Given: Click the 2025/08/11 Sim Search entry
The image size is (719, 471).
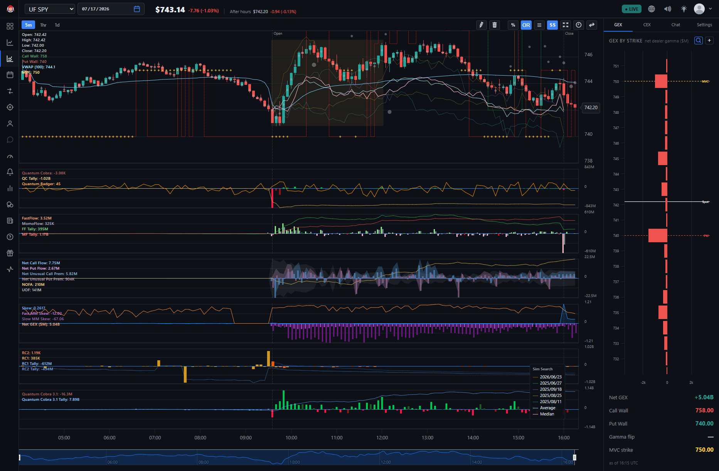Looking at the screenshot, I should click(x=547, y=402).
